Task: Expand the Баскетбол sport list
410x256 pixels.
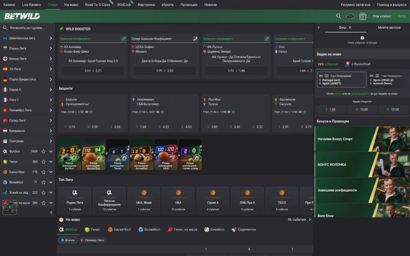Action: click(51, 172)
